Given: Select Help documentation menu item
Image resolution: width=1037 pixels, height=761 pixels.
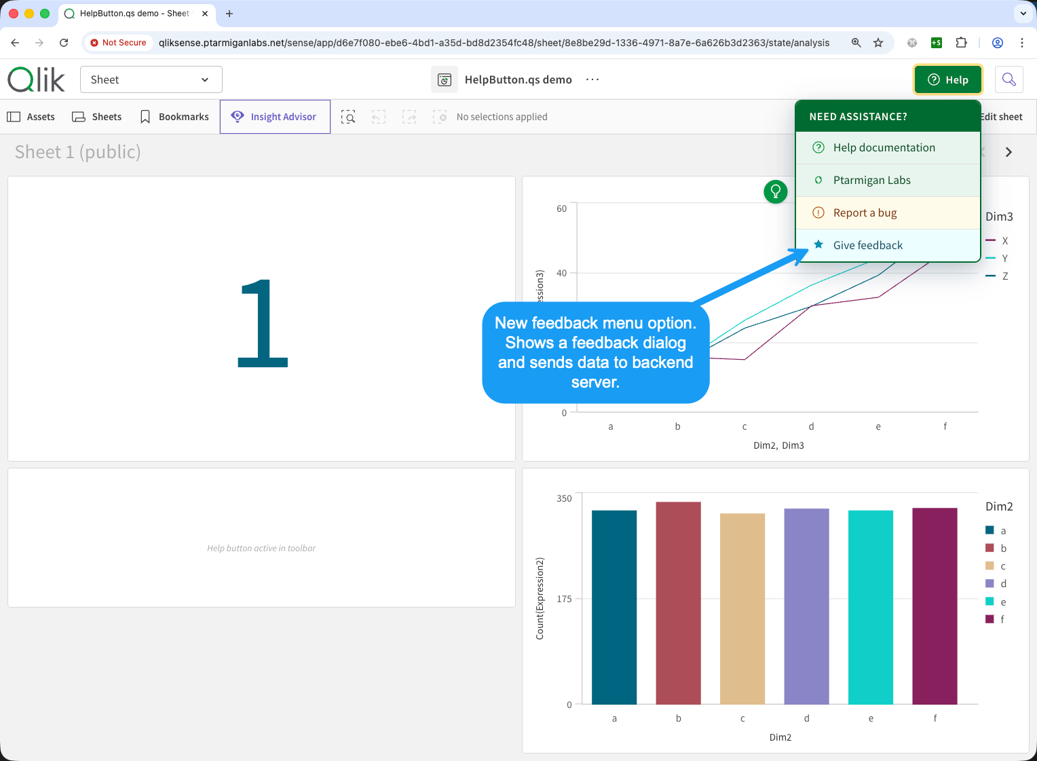Looking at the screenshot, I should click(x=884, y=147).
